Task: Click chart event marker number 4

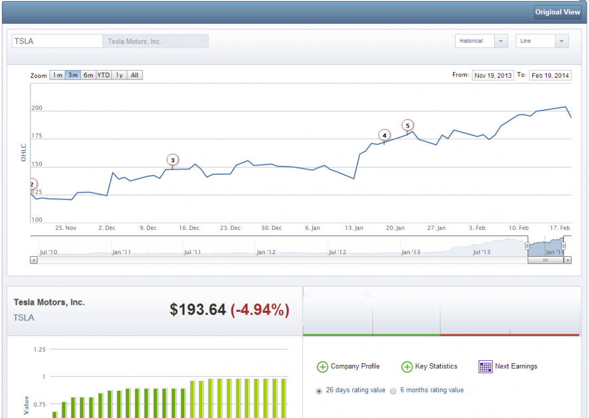Action: (x=384, y=136)
